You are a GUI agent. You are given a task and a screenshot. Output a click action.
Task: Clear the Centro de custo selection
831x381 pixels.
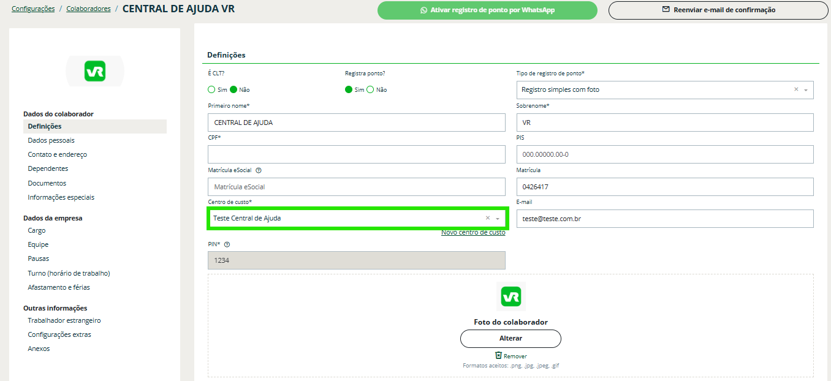(x=488, y=218)
